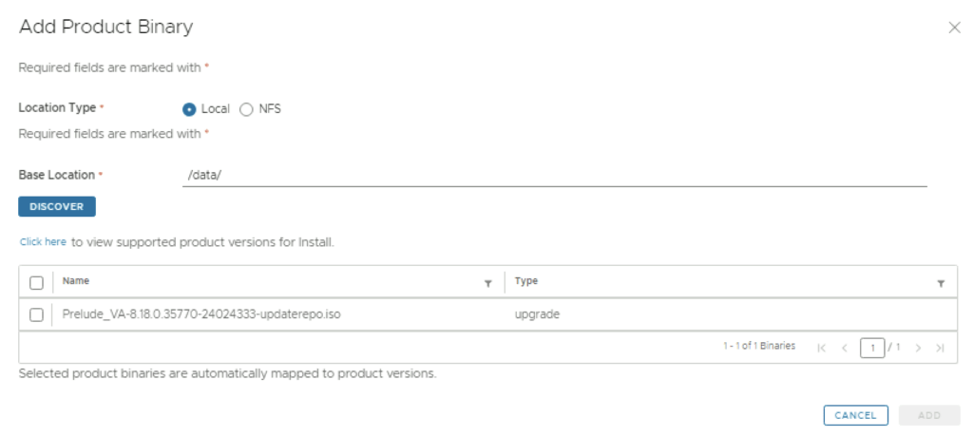This screenshot has width=973, height=437.
Task: Go to previous page of binaries
Action: [844, 348]
